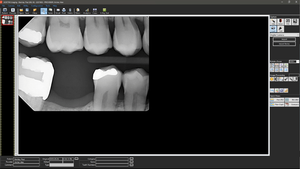Adjust brightness with the sun icon

point(272,79)
